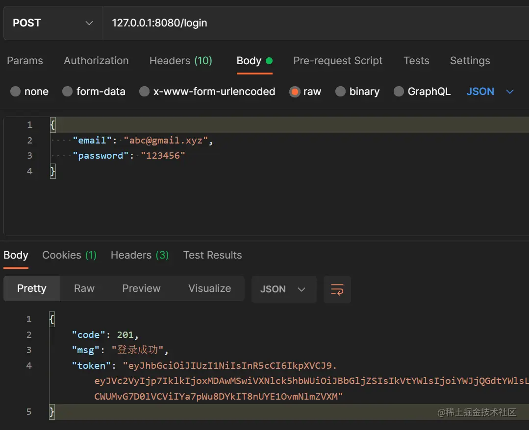Click the request URL field 127.0.0.1:8080/login
This screenshot has height=430, width=529.
315,23
